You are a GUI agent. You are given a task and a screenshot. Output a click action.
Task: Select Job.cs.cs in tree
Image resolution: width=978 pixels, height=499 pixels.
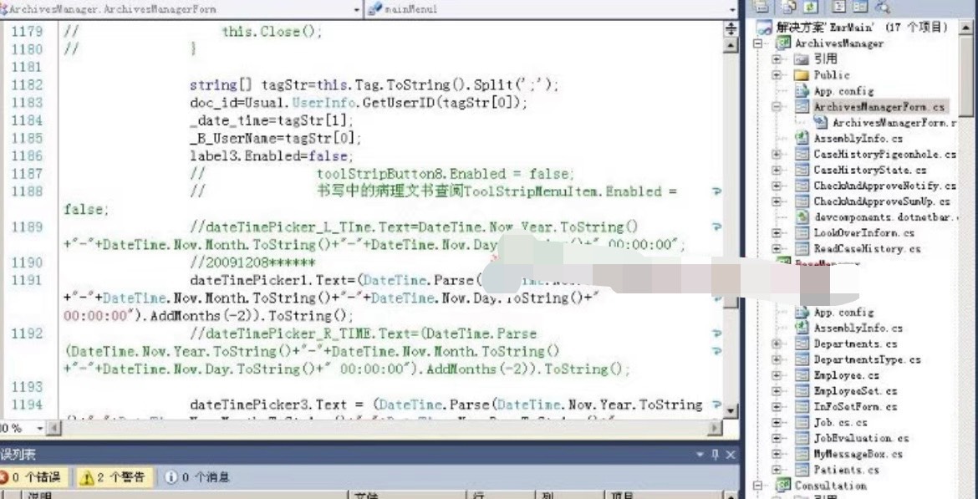(841, 422)
